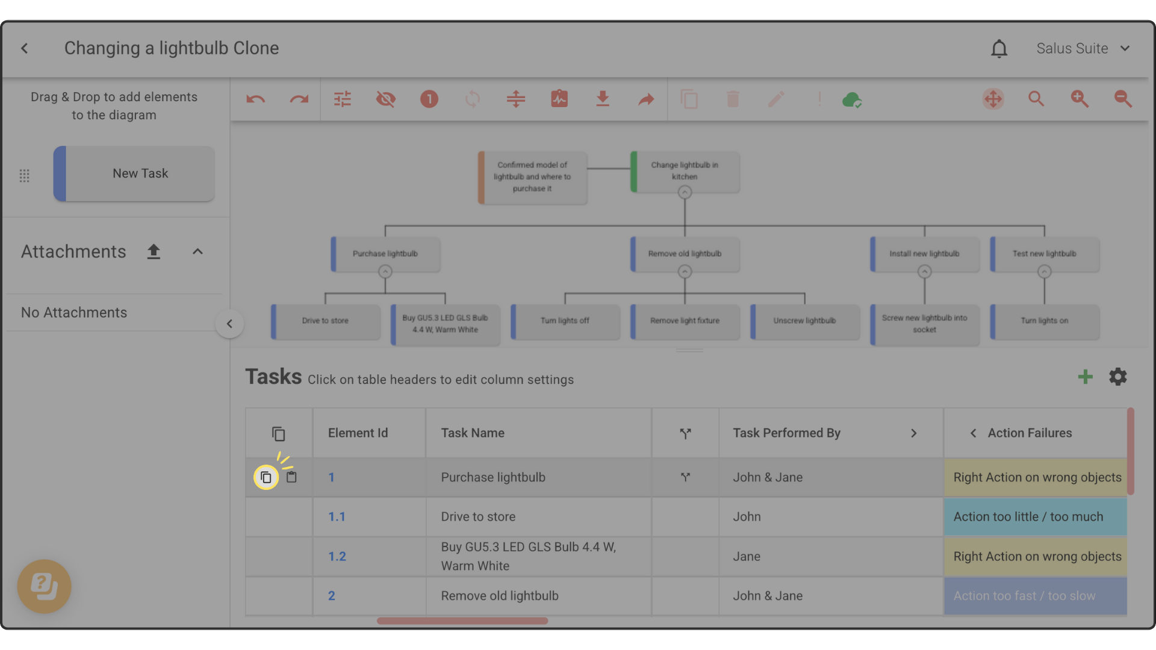Image resolution: width=1156 pixels, height=650 pixels.
Task: Click the download icon in toolbar
Action: [x=603, y=99]
